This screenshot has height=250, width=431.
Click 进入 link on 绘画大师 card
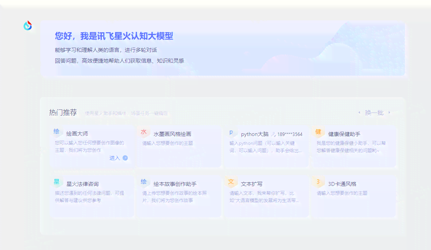tap(115, 158)
